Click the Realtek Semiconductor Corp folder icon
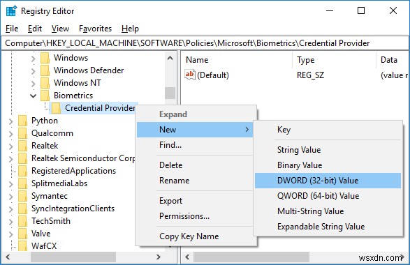Viewport: 410px width, 265px height. tap(23, 158)
